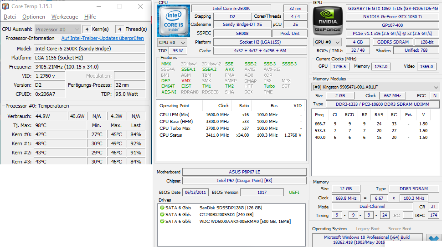Click the CPU Turbo Max operating point row
Image resolution: width=442 pixels, height=247 pixels.
pyautogui.click(x=231, y=128)
